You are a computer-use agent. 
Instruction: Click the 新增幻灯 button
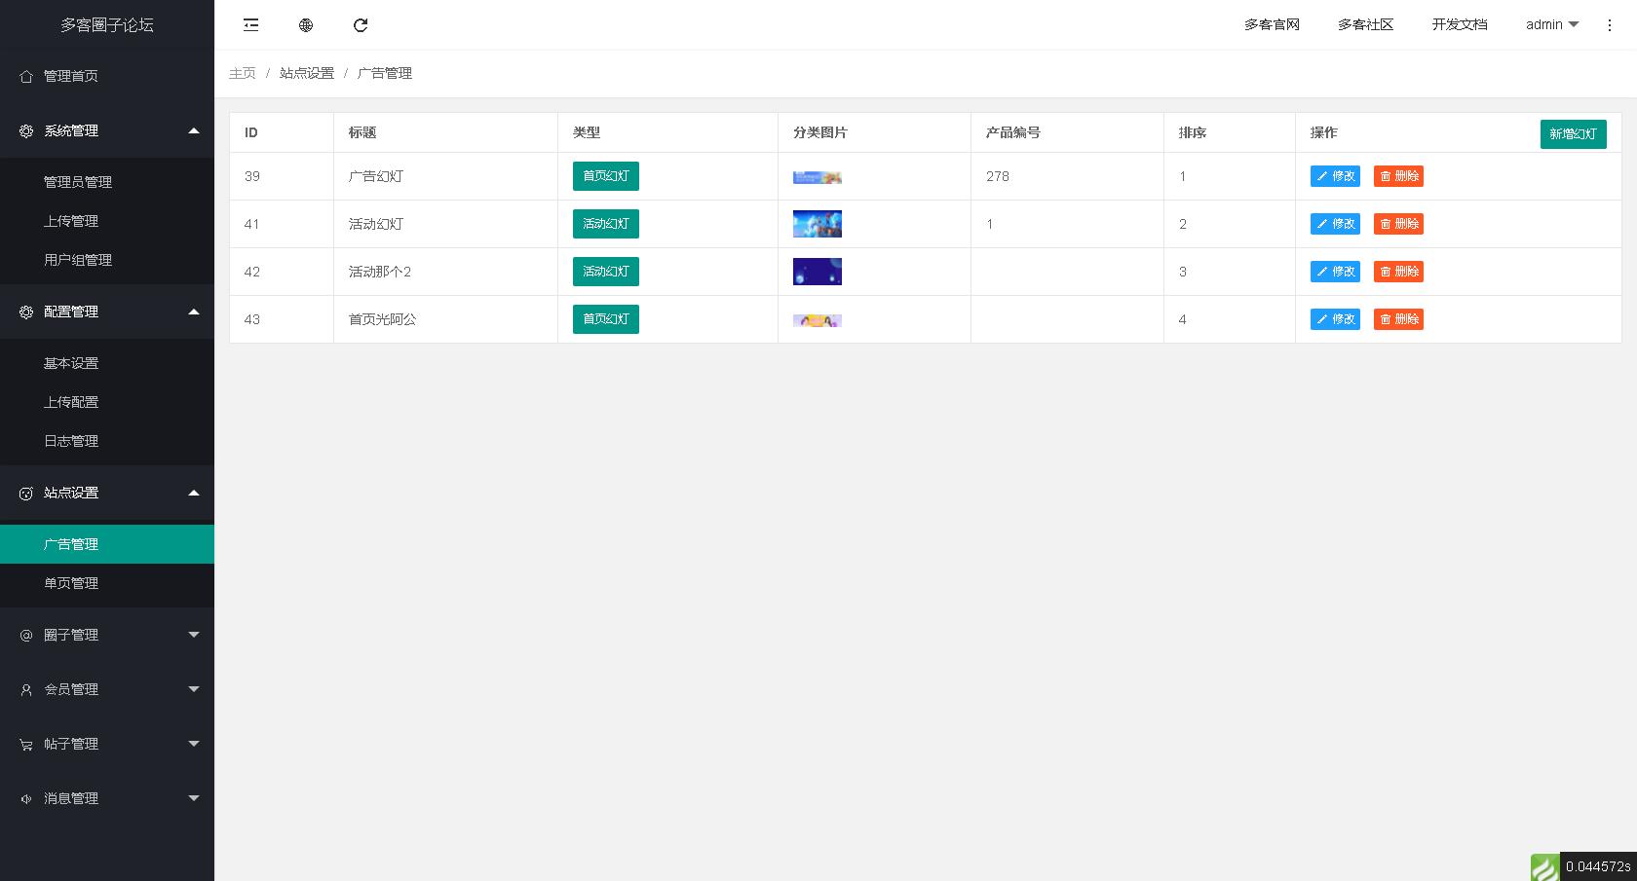pyautogui.click(x=1573, y=134)
